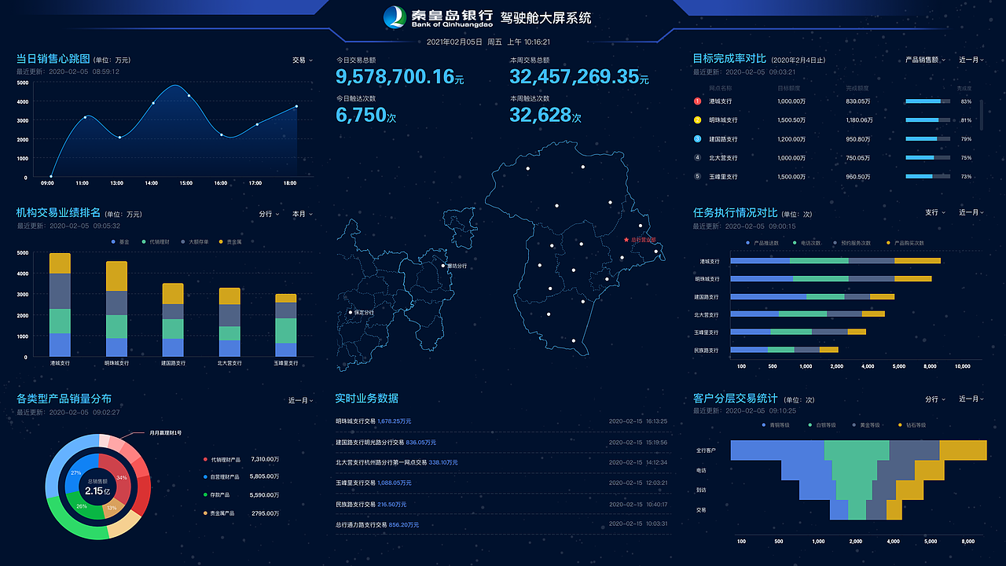Click the heartbeat line data point at 15:00
Viewport: 1006px width, 566px height.
[189, 96]
